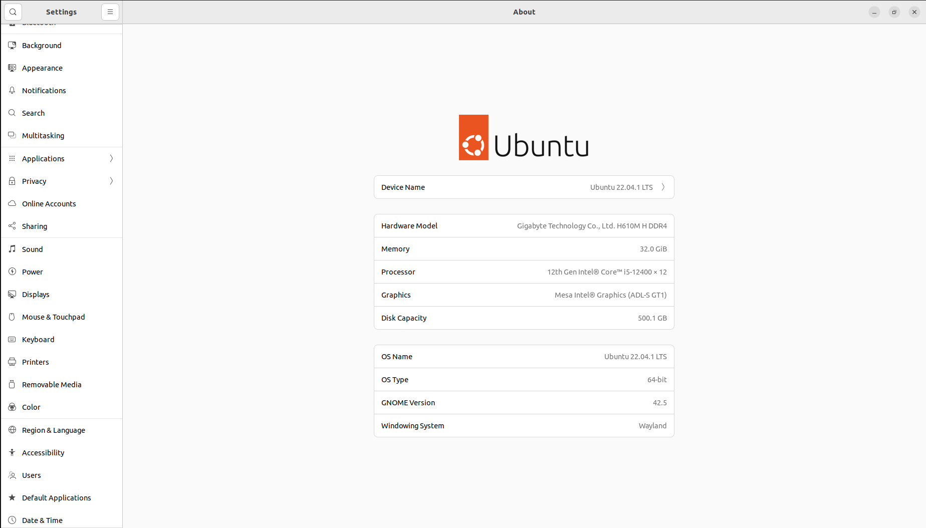Click the Background monitor icon in sidebar

[x=12, y=45]
